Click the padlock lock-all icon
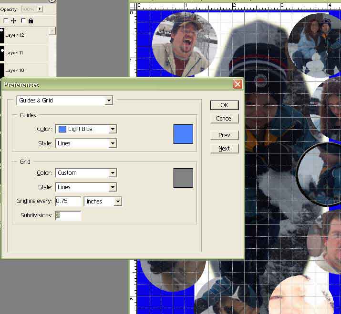 pyautogui.click(x=31, y=21)
